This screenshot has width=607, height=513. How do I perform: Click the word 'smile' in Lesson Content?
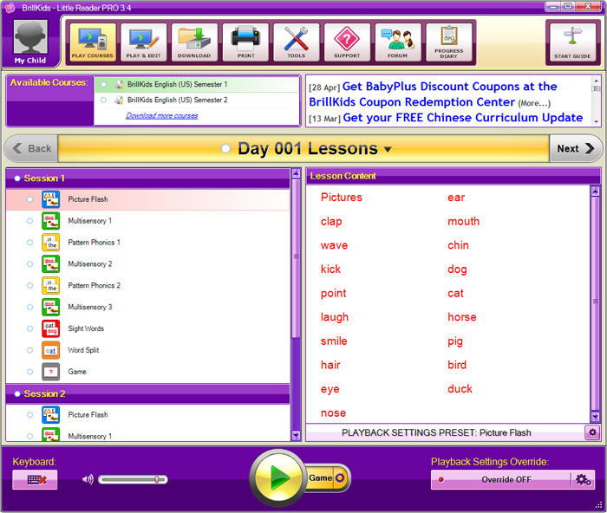tap(334, 341)
